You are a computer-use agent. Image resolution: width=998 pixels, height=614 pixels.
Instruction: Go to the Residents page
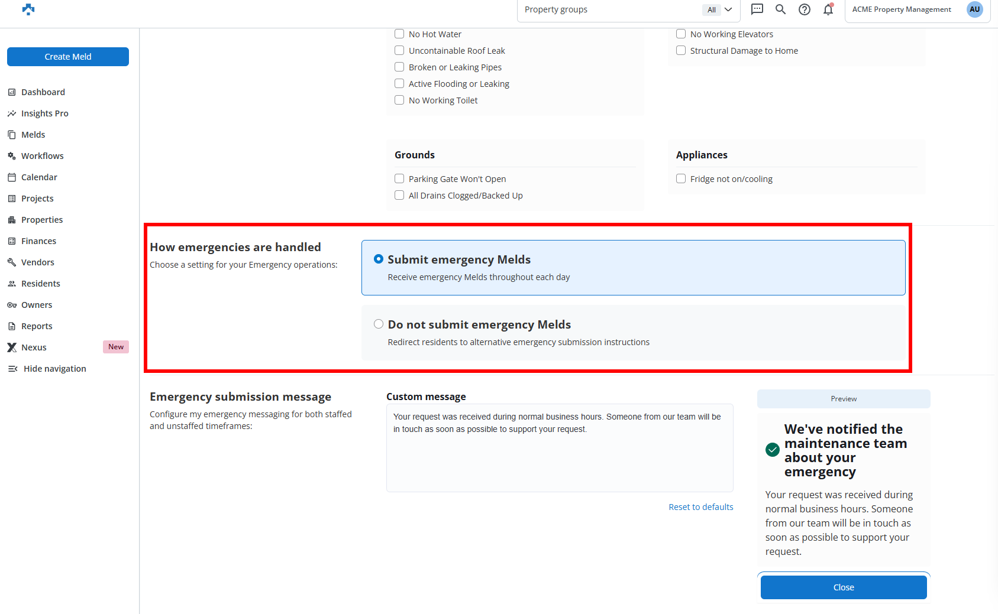coord(40,284)
